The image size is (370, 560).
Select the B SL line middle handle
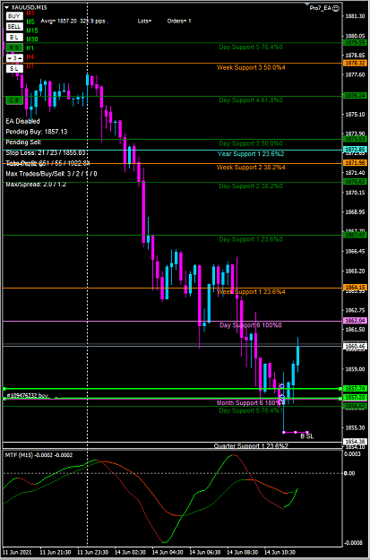[296, 432]
